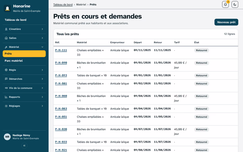Click return date 11/02/2026
Viewport: 243px width, 152px height.
(162, 83)
